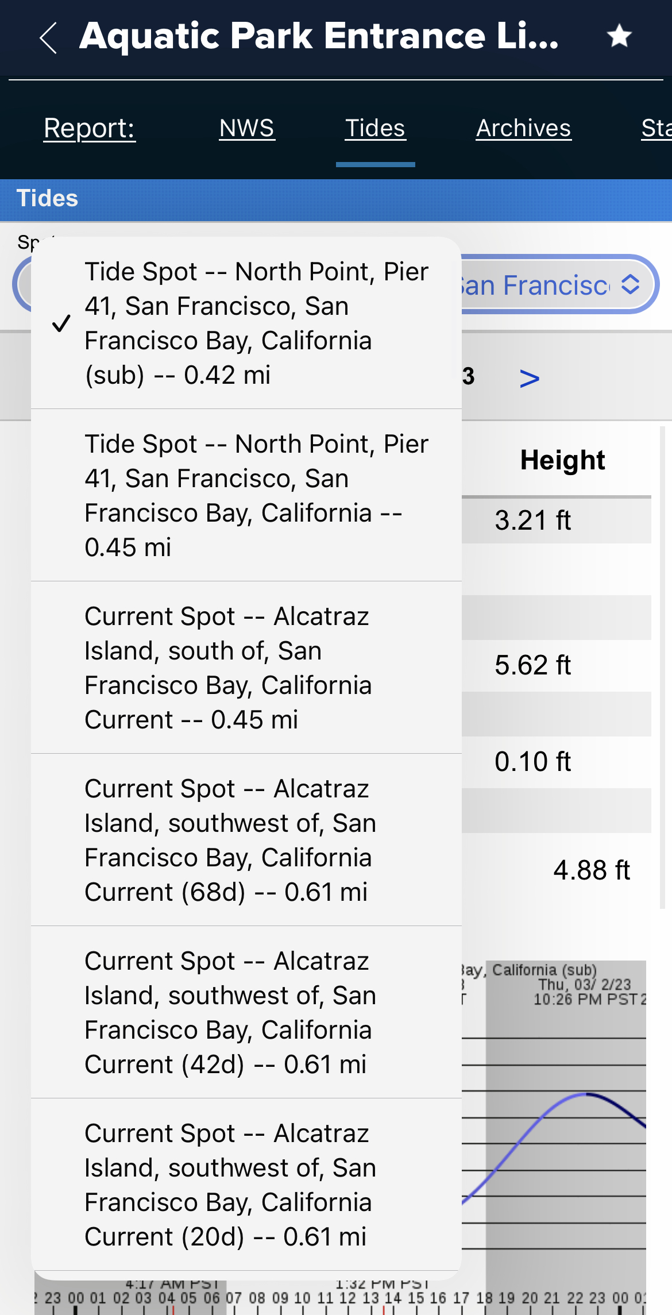The image size is (672, 1315).
Task: Tap the back arrow icon
Action: pos(48,38)
